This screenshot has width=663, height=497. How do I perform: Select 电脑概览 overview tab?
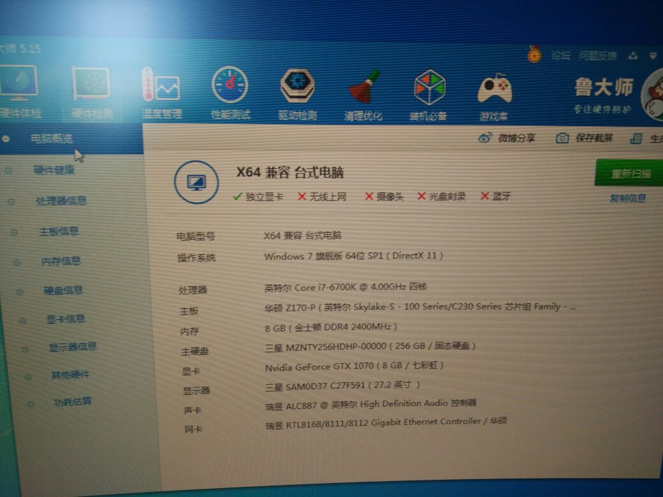[52, 138]
